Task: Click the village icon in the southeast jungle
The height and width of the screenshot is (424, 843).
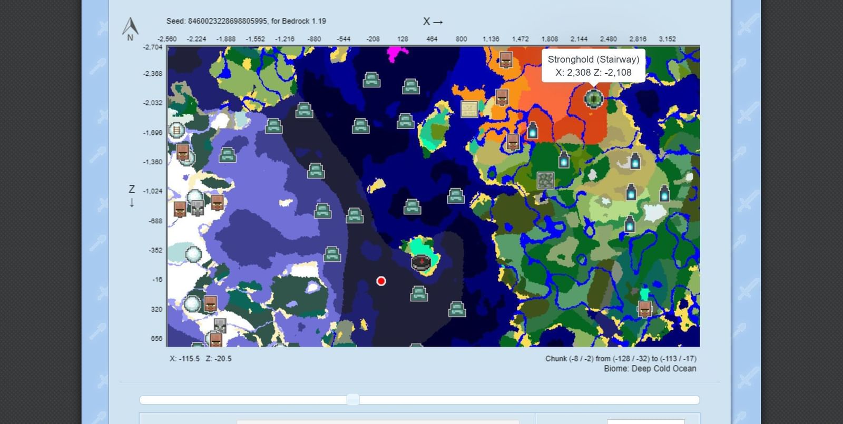Action: click(x=645, y=309)
